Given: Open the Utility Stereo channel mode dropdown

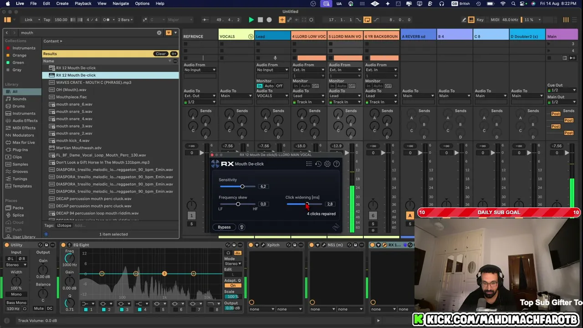Looking at the screenshot, I should pos(16,265).
